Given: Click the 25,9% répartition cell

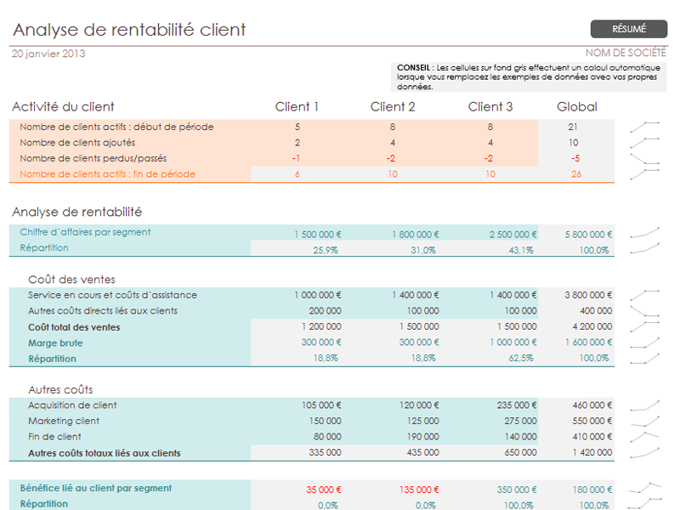Looking at the screenshot, I should click(x=326, y=250).
